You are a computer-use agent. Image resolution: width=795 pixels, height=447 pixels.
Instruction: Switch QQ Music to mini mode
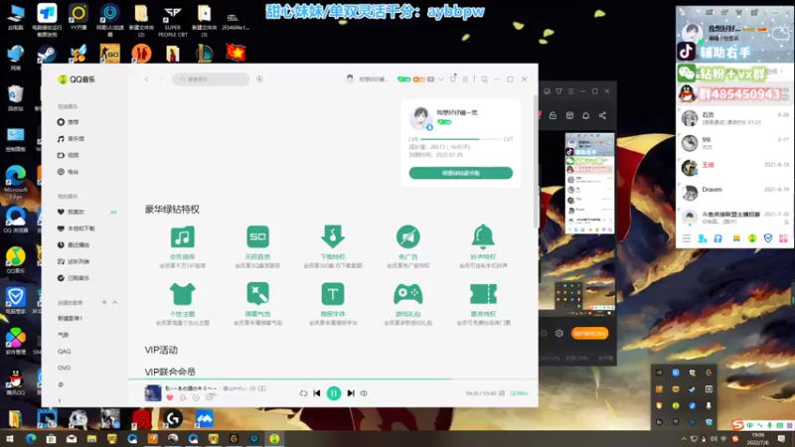pos(484,79)
